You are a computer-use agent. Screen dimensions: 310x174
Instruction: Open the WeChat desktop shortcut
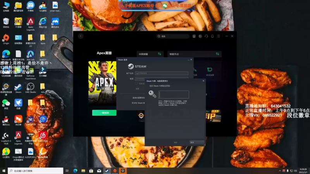6,104
